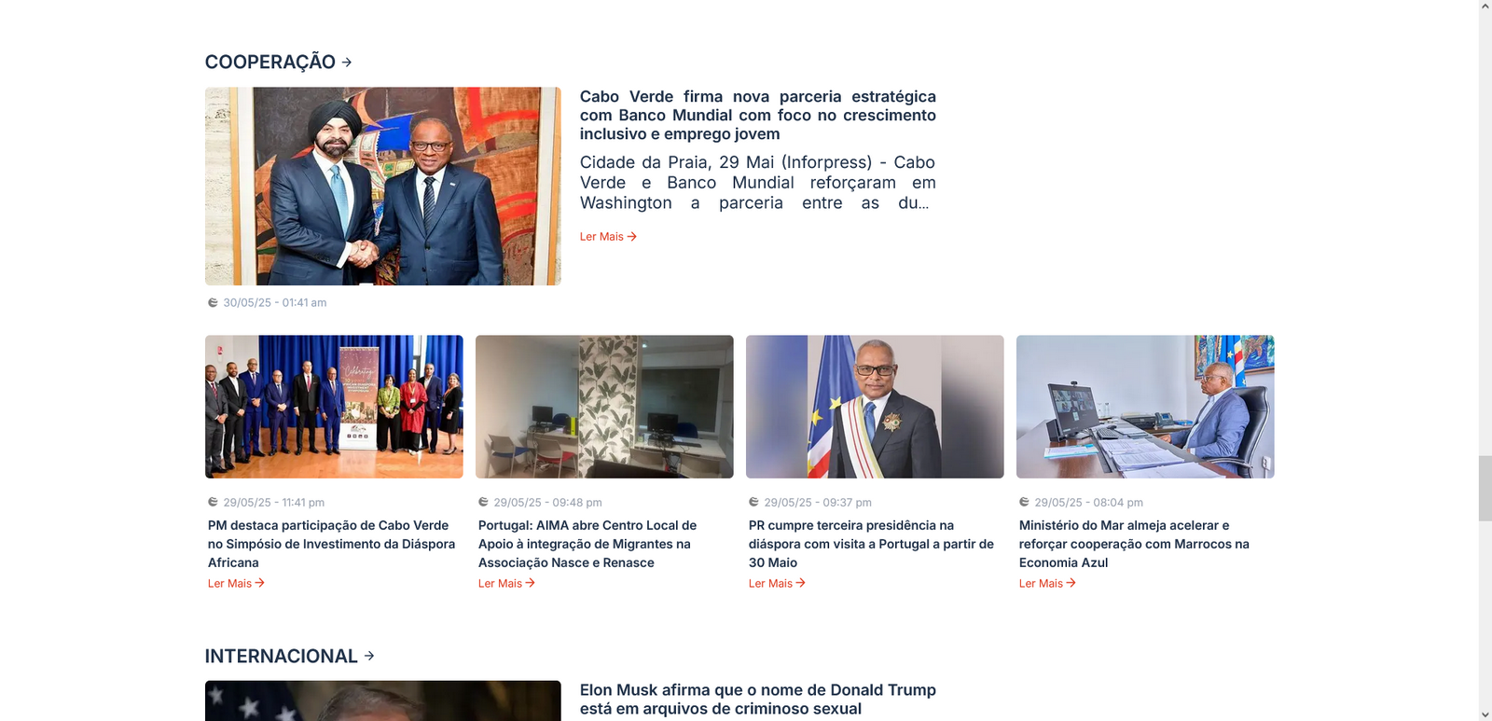Click the Ler Mais arrow under Ministério do Mar article
Image resolution: width=1492 pixels, height=721 pixels.
(1071, 583)
